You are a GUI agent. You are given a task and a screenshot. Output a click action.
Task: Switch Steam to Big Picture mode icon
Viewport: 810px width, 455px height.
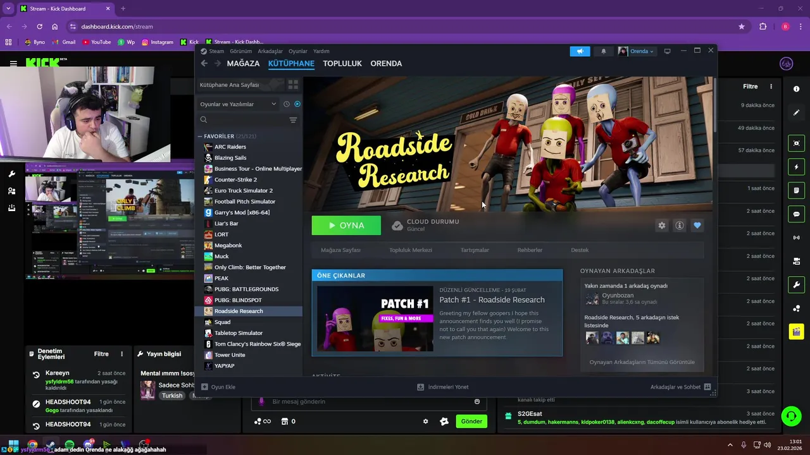point(667,51)
